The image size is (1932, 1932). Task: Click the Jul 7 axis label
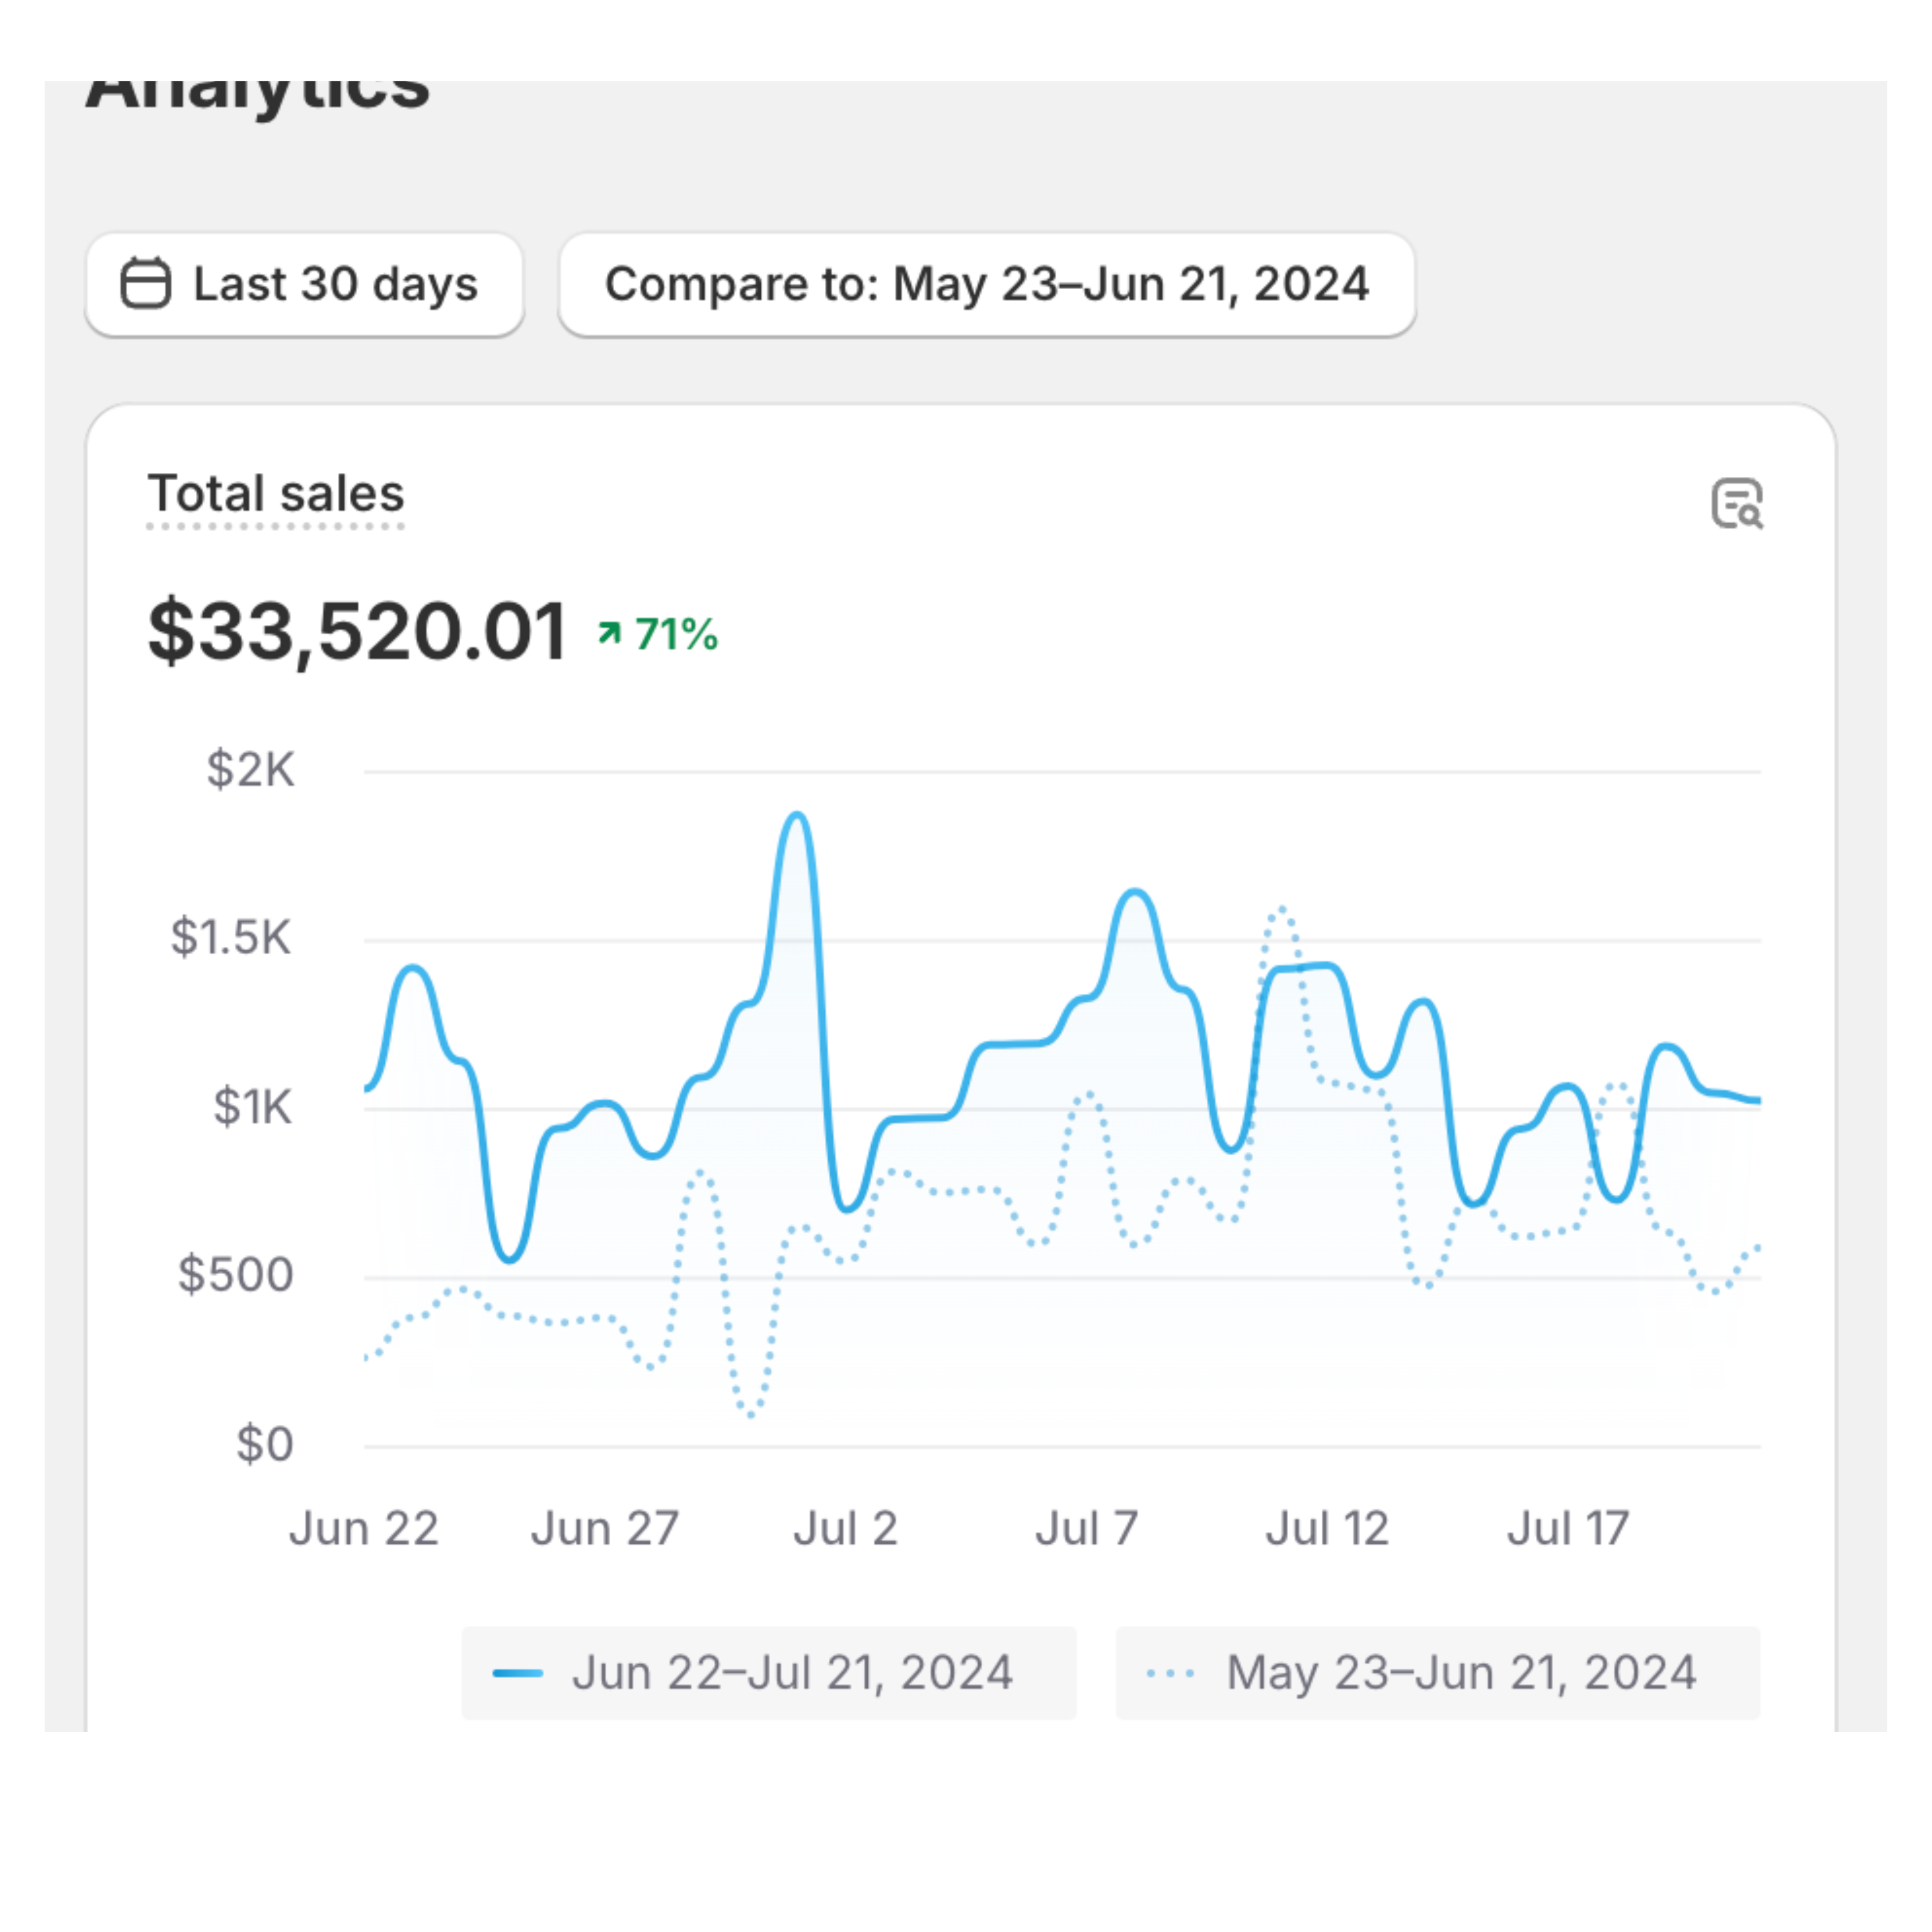pos(1086,1529)
